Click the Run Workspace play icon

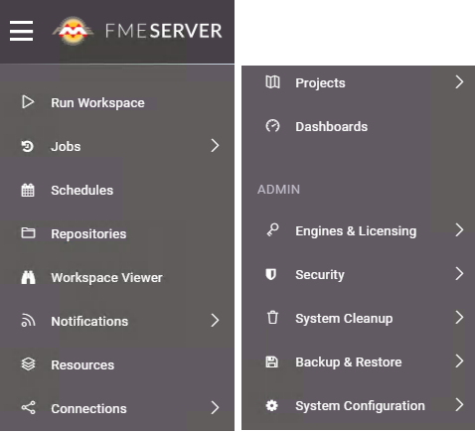(x=28, y=102)
